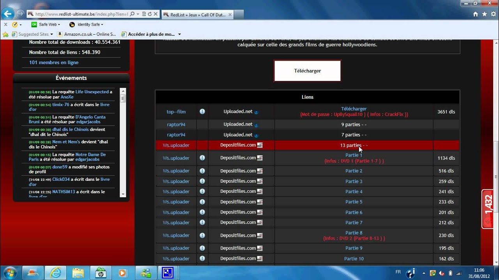499x280 pixels.
Task: Select the RedList Call Of Duty tab
Action: pyautogui.click(x=198, y=15)
